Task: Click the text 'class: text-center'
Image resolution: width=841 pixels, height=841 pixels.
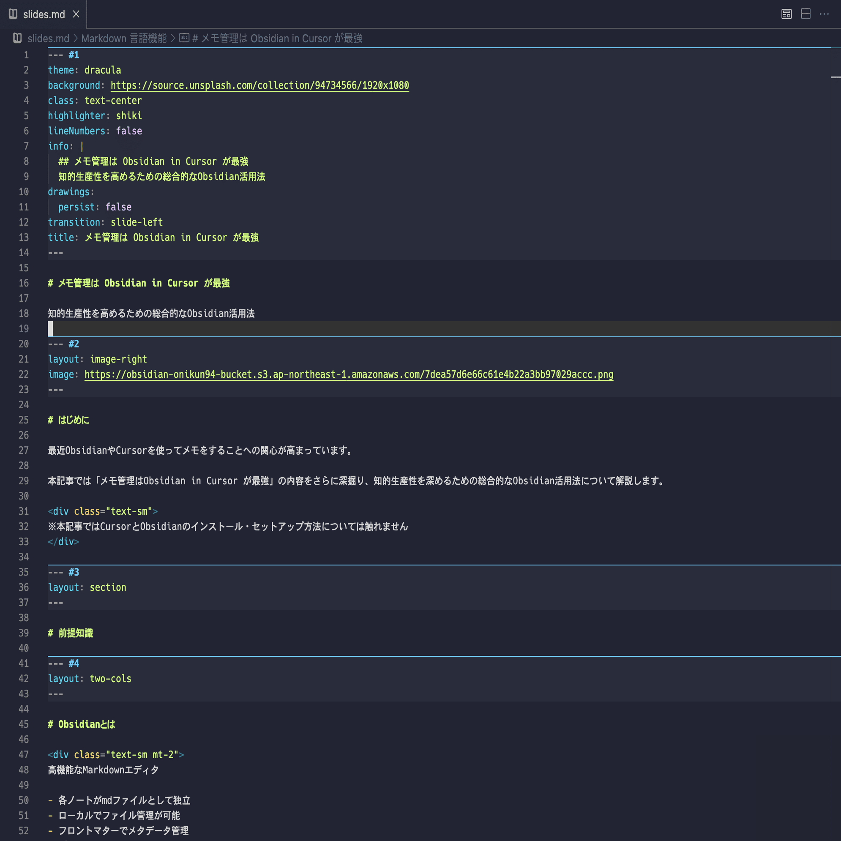Action: [95, 101]
